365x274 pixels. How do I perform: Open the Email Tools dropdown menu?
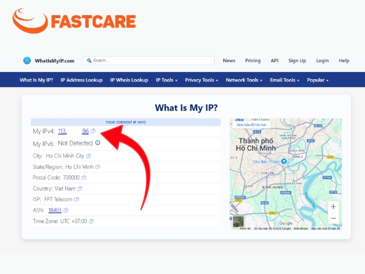pyautogui.click(x=285, y=80)
